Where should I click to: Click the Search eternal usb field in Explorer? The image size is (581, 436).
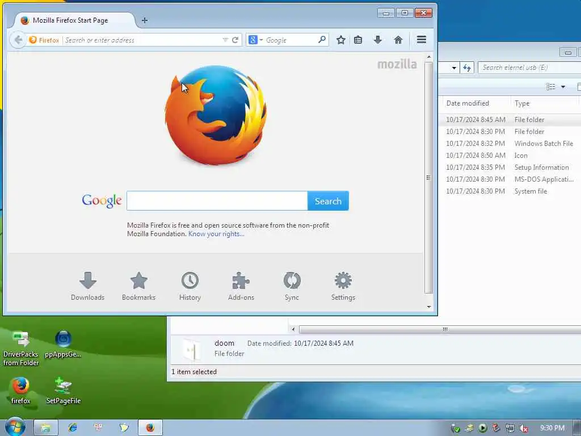point(530,68)
